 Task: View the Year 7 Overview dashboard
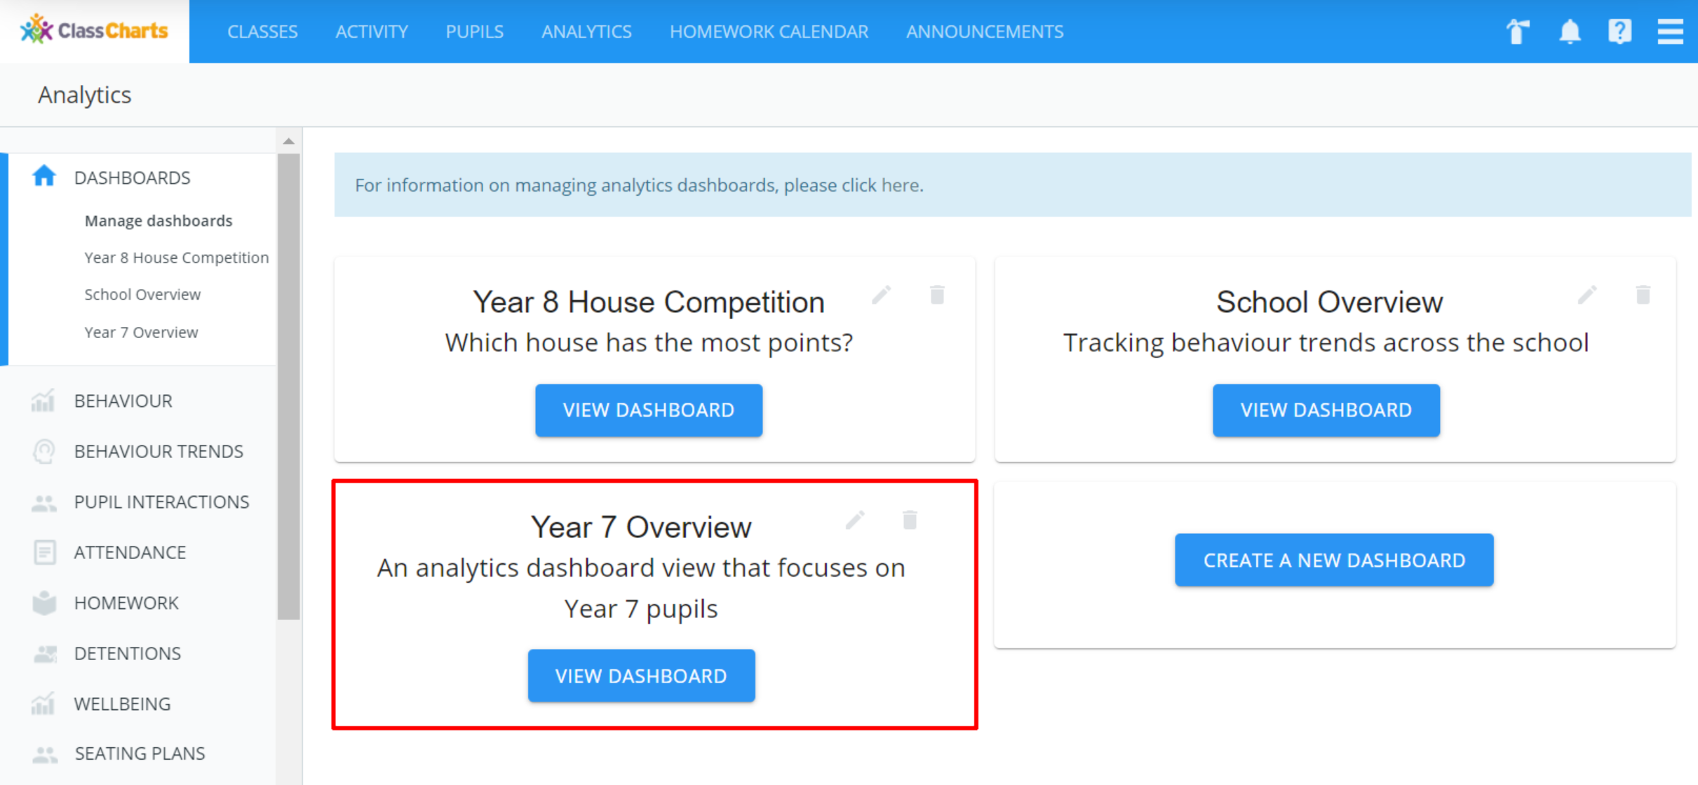click(641, 676)
